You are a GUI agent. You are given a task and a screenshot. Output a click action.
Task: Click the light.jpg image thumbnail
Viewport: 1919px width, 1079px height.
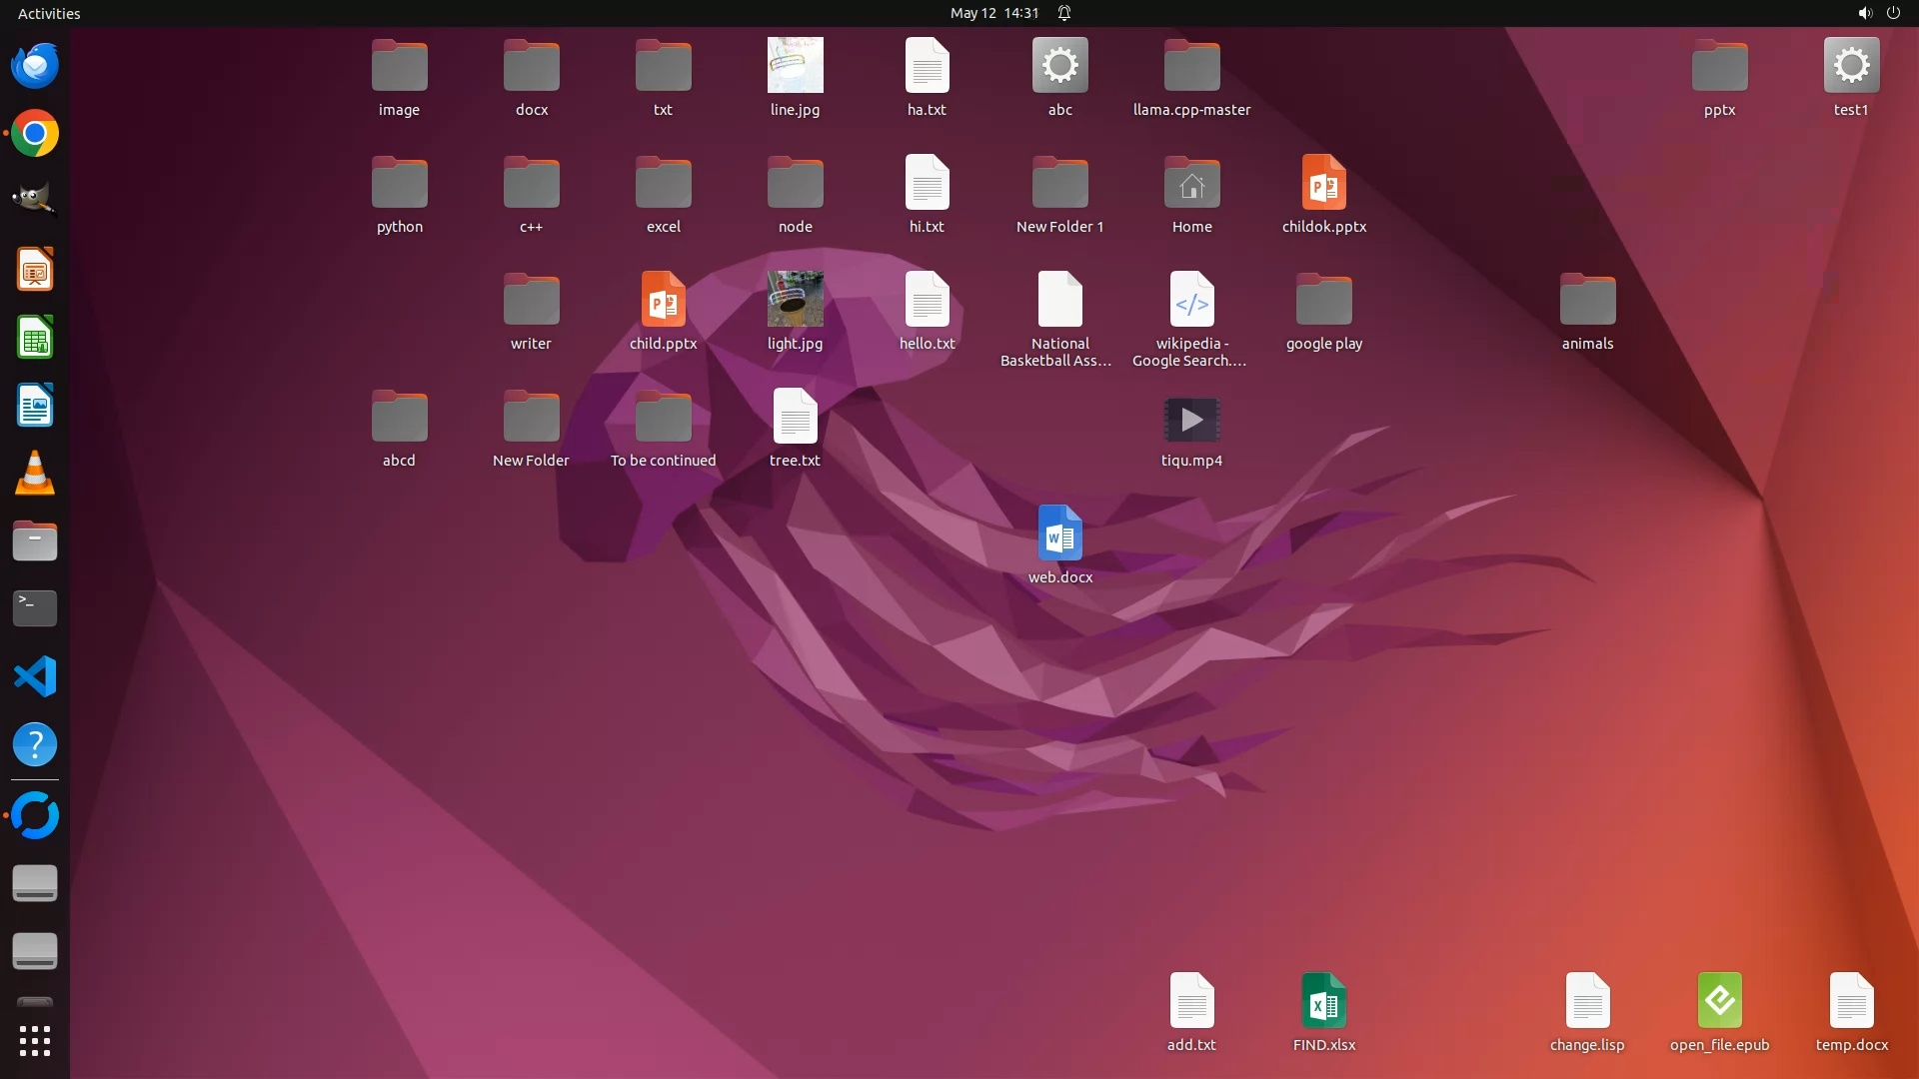(795, 300)
